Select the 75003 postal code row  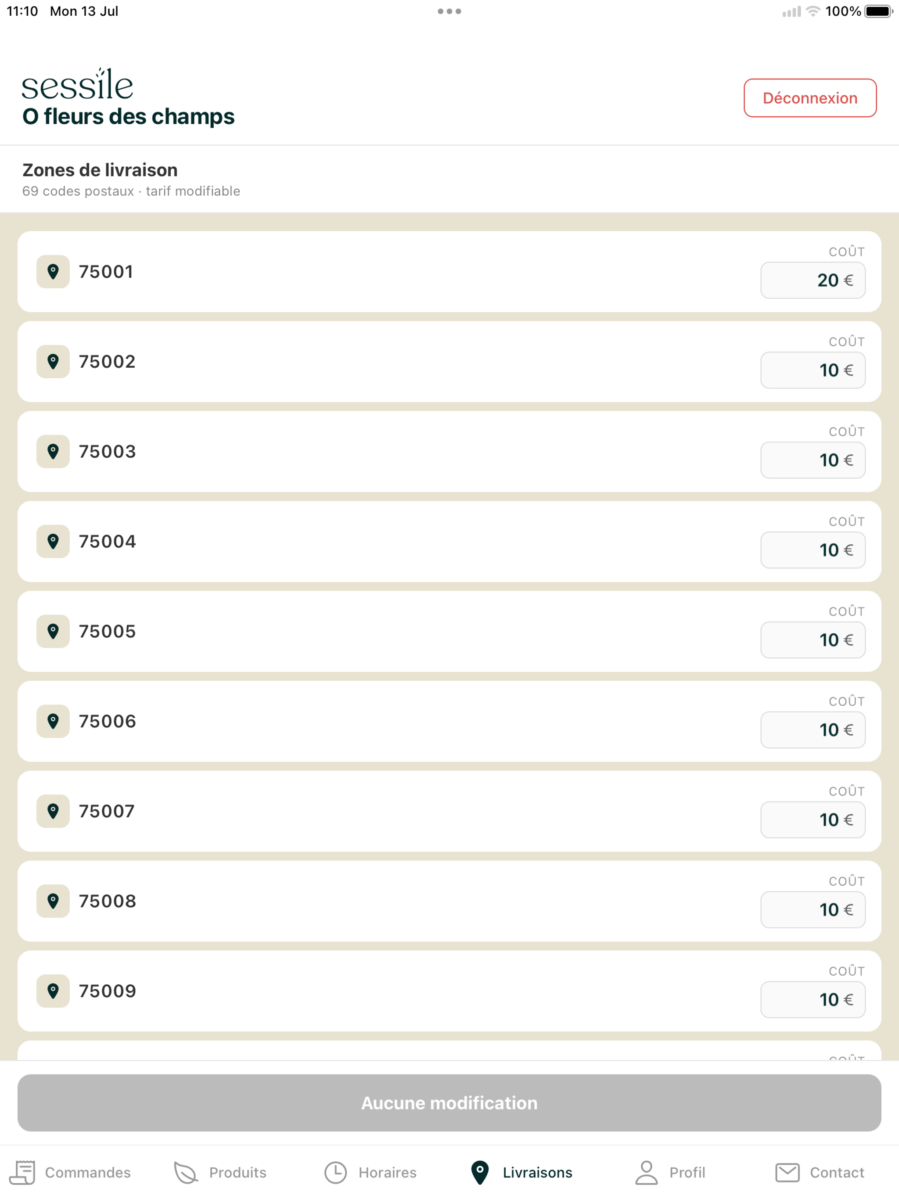449,452
